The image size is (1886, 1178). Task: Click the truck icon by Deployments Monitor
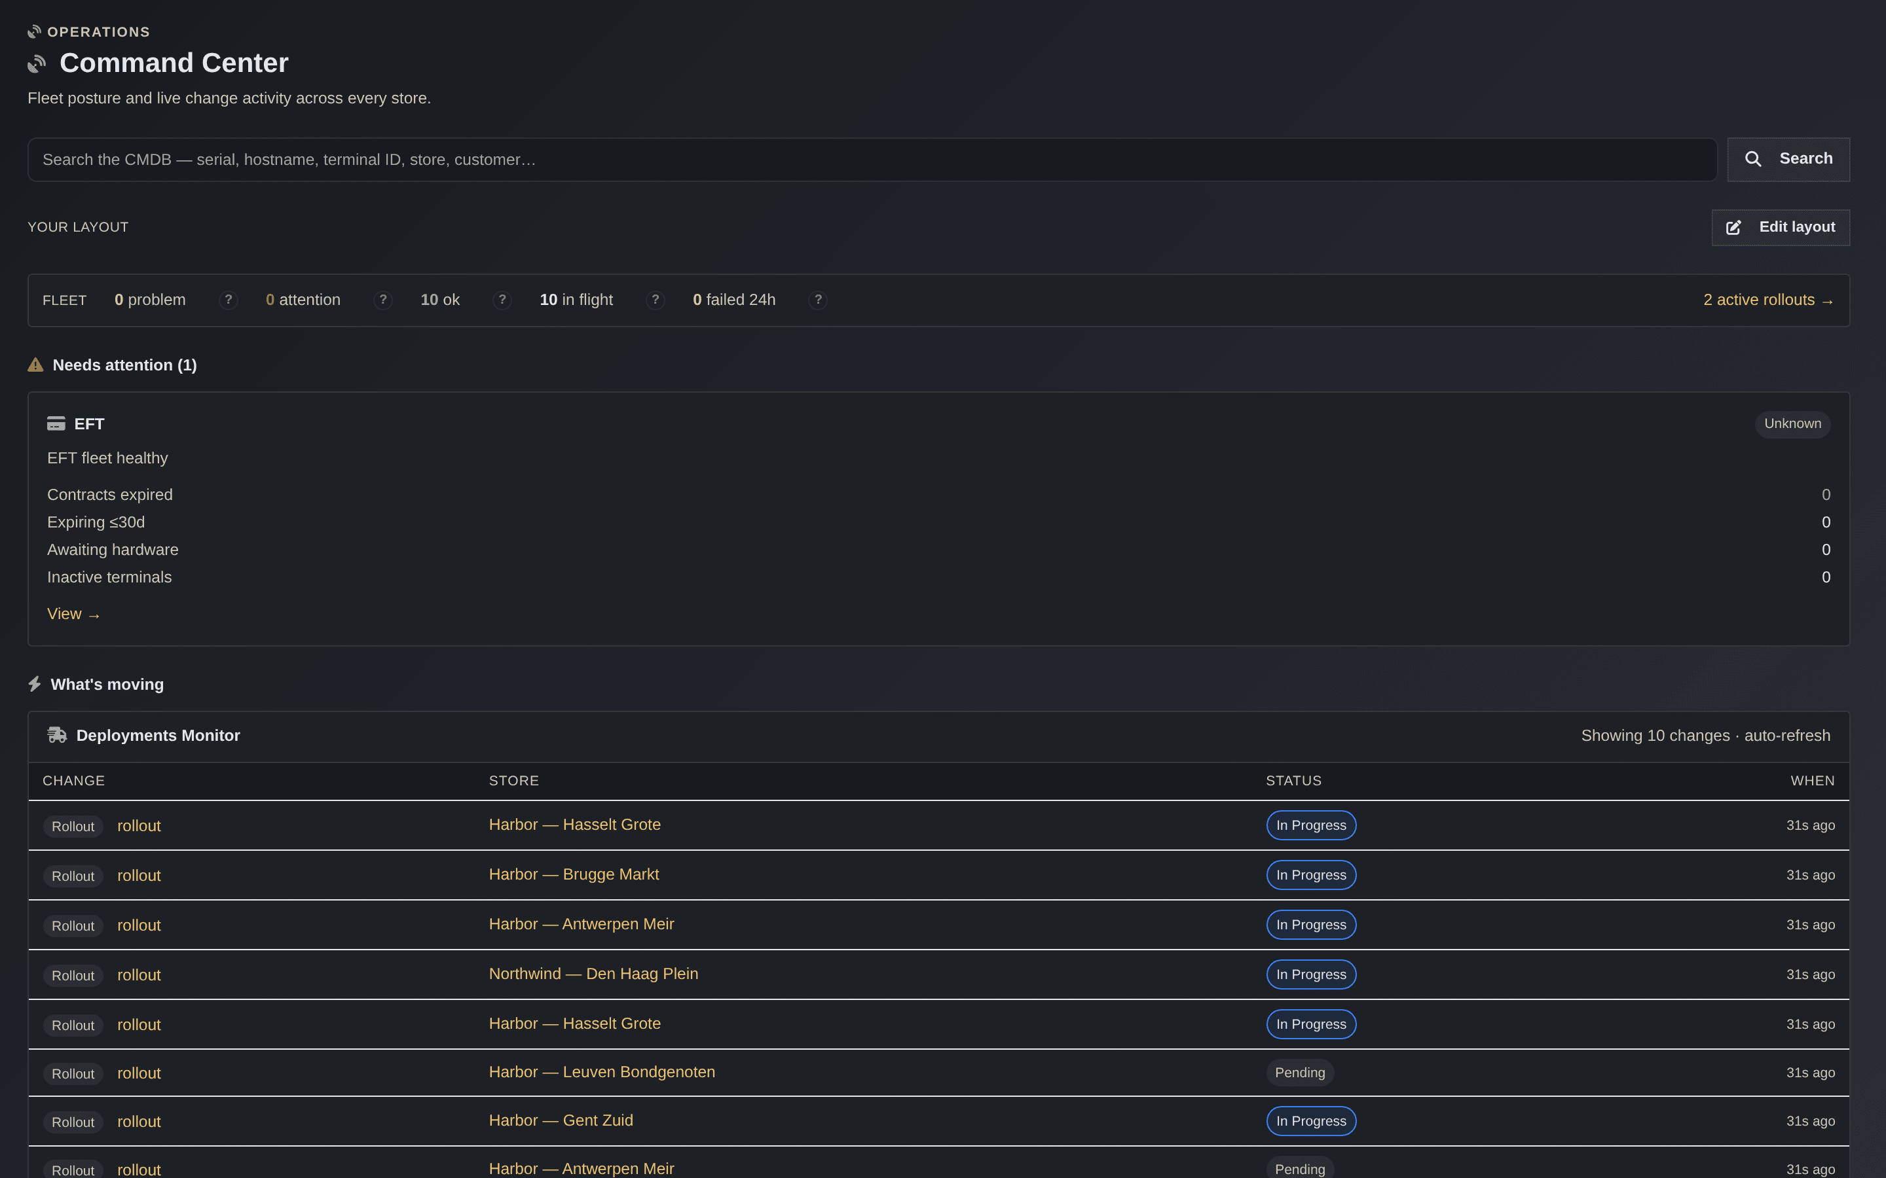click(x=57, y=735)
